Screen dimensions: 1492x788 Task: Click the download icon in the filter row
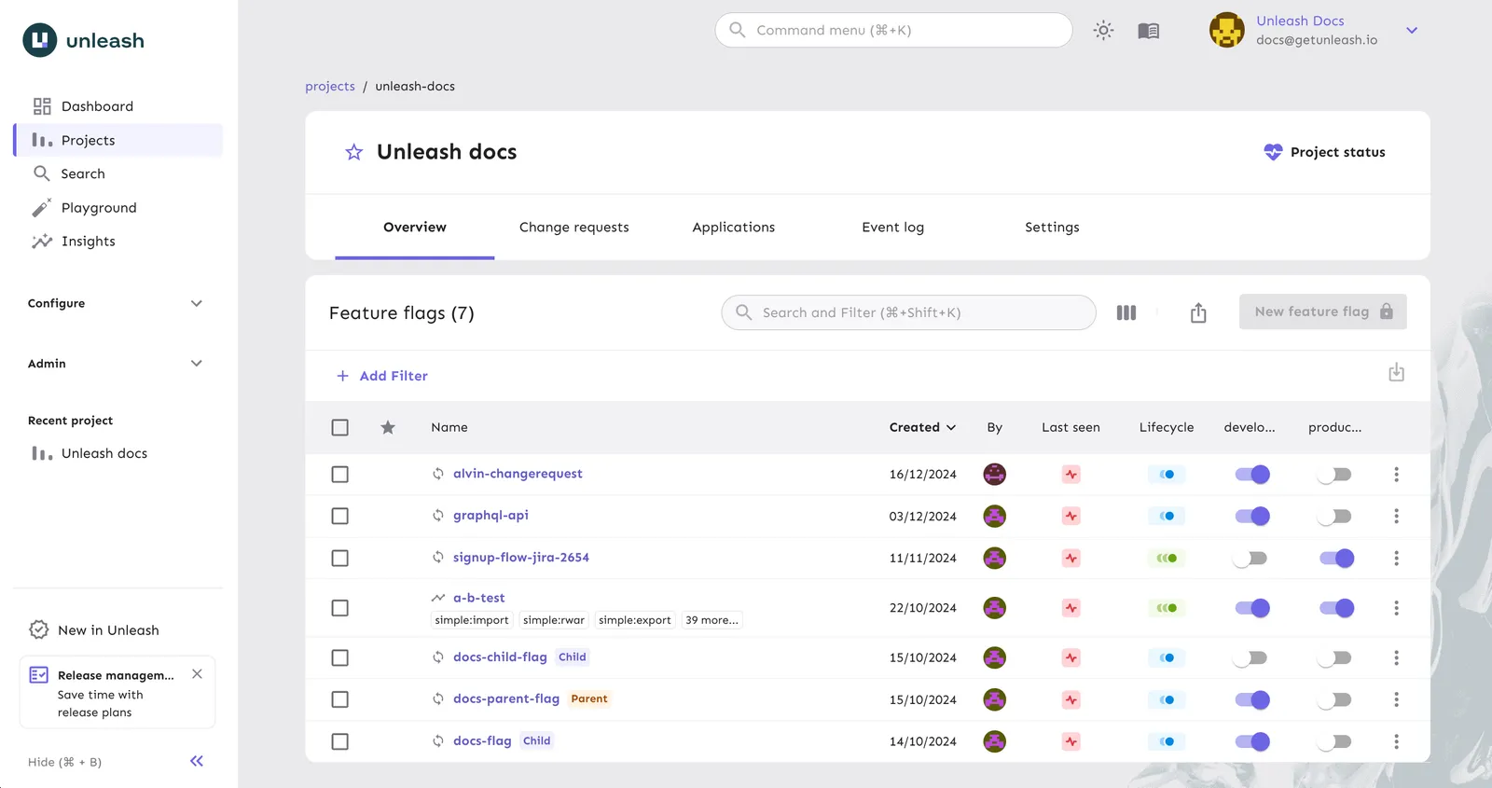(1396, 373)
